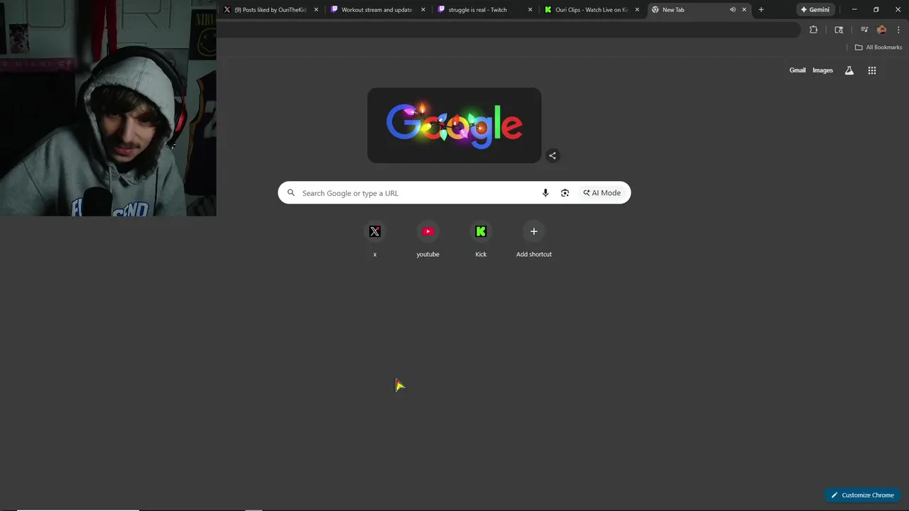Image resolution: width=909 pixels, height=511 pixels.
Task: Click the magnifier icon in the search box
Action: click(290, 193)
